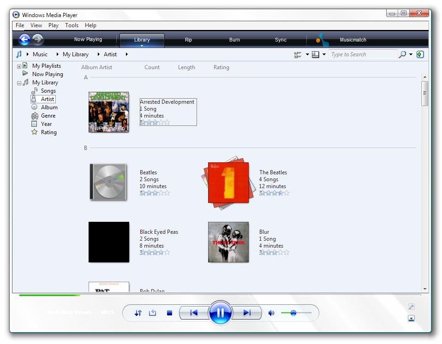
Task: Click the scroll up arrow
Action: point(425,77)
